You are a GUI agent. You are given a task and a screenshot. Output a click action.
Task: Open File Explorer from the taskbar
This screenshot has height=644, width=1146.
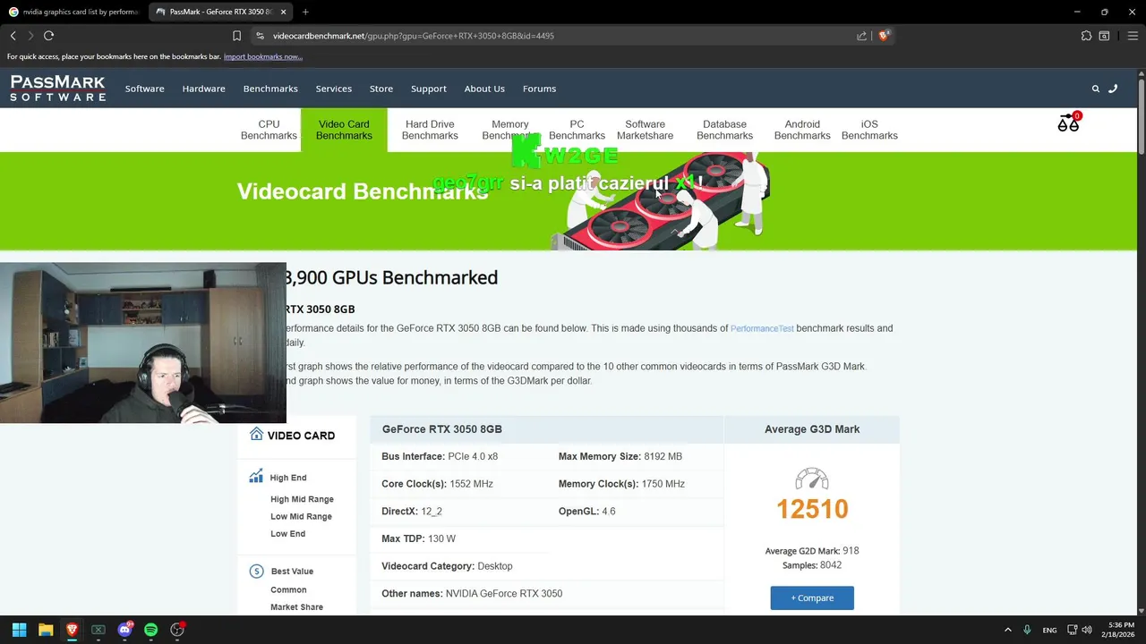coord(46,630)
